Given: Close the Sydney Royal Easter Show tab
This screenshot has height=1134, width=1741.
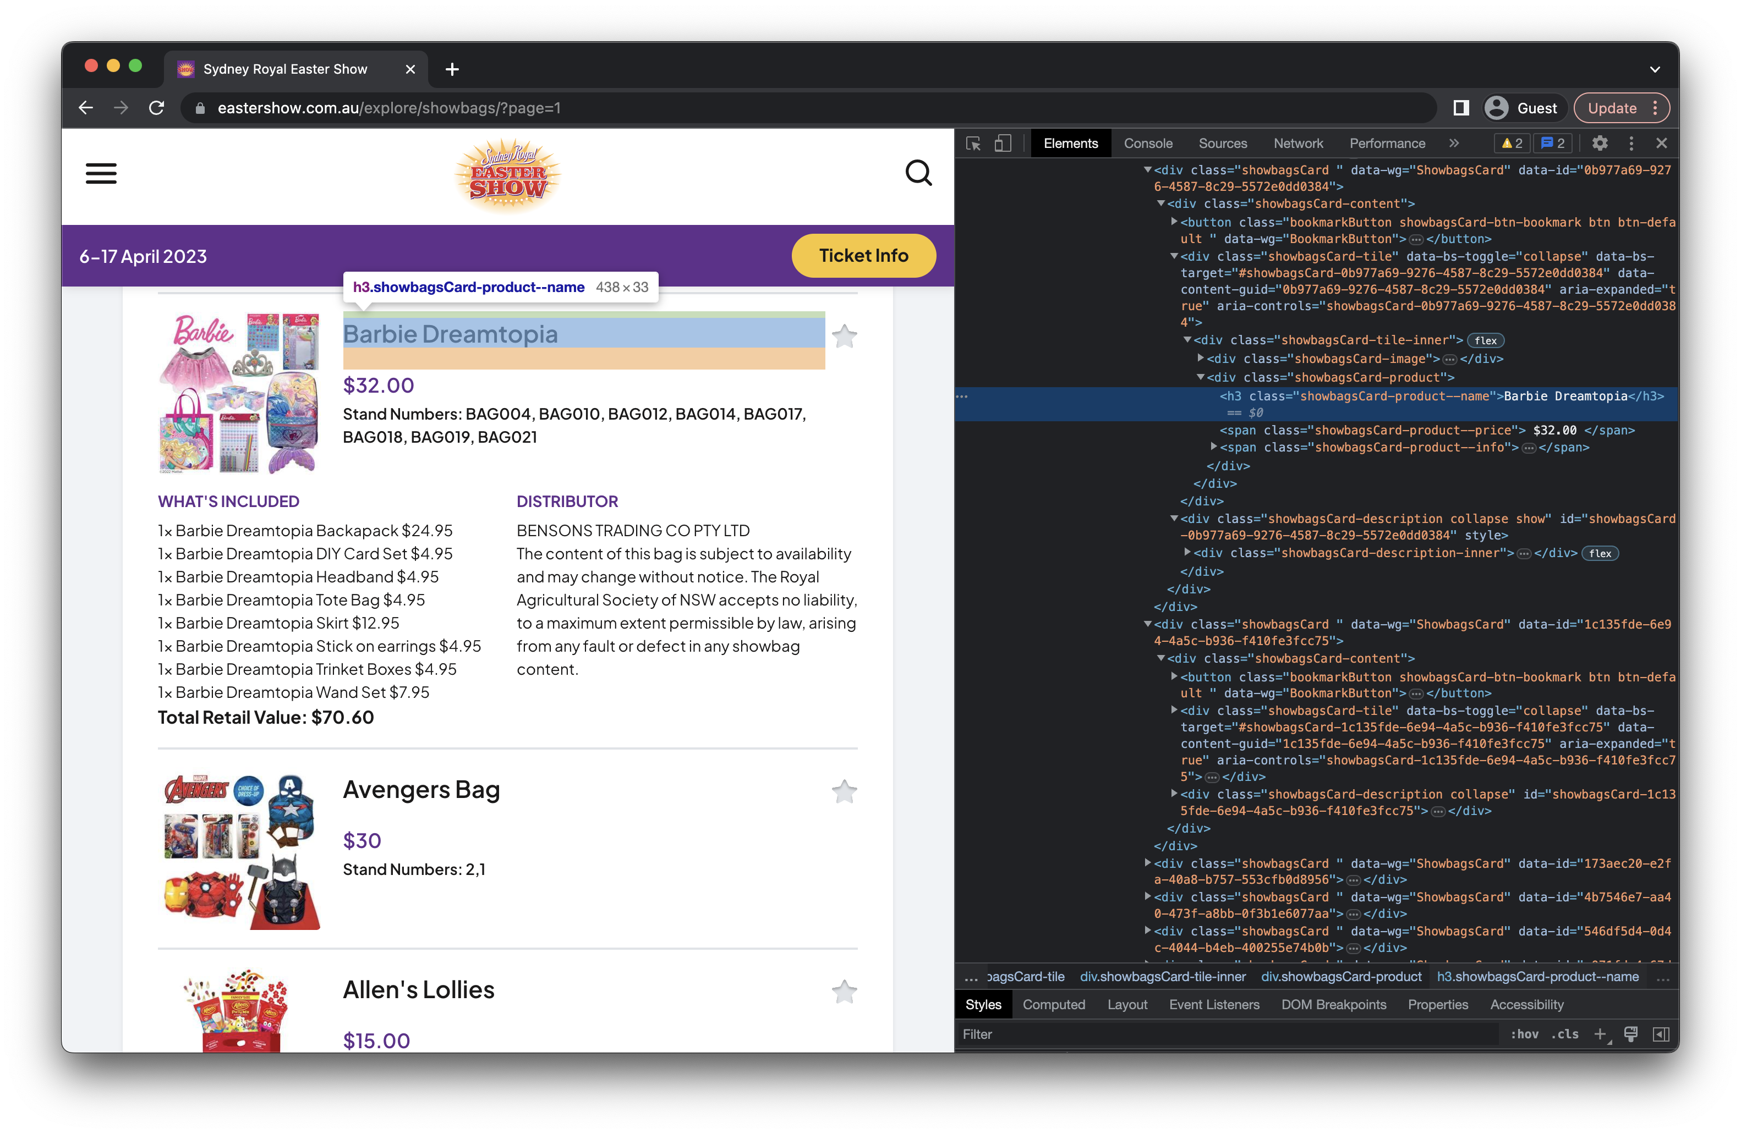Looking at the screenshot, I should pos(410,69).
